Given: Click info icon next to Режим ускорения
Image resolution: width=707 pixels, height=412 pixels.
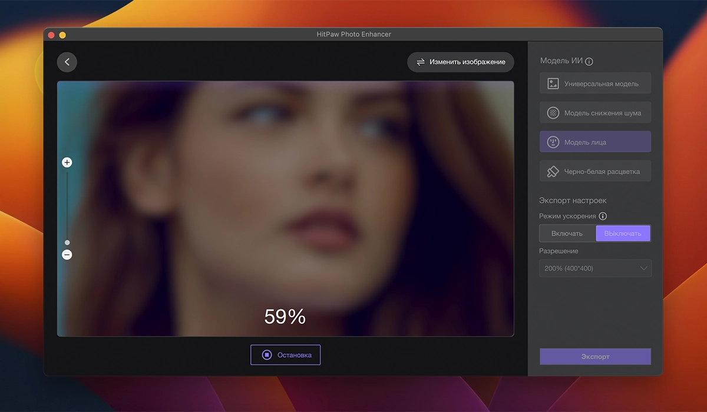Looking at the screenshot, I should (603, 216).
